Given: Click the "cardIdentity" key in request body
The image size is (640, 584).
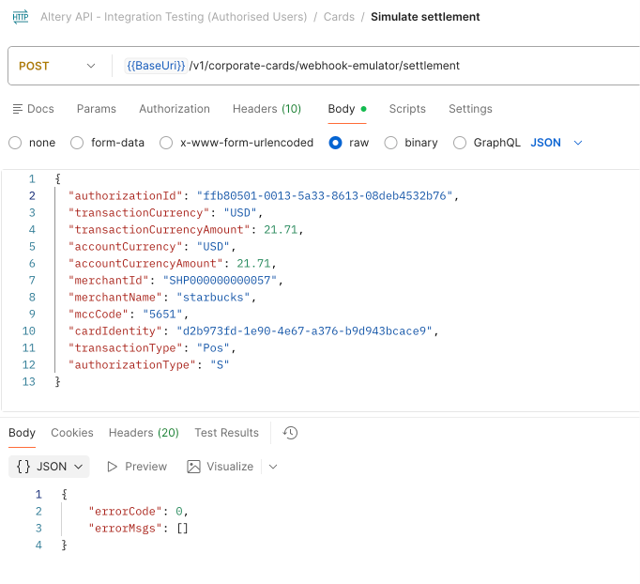Looking at the screenshot, I should pos(115,331).
